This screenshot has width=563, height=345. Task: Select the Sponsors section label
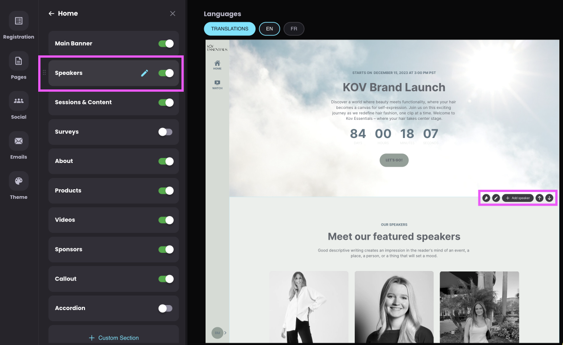pos(69,249)
